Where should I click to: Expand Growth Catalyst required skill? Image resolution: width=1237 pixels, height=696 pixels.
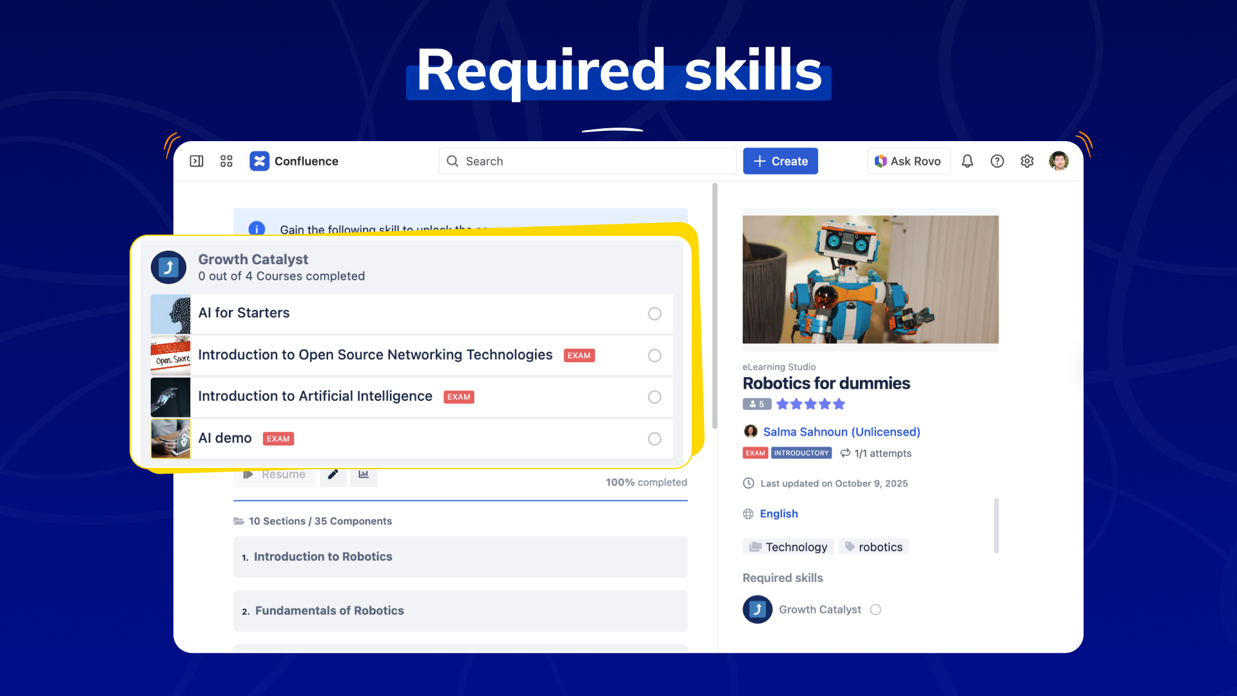pos(819,610)
